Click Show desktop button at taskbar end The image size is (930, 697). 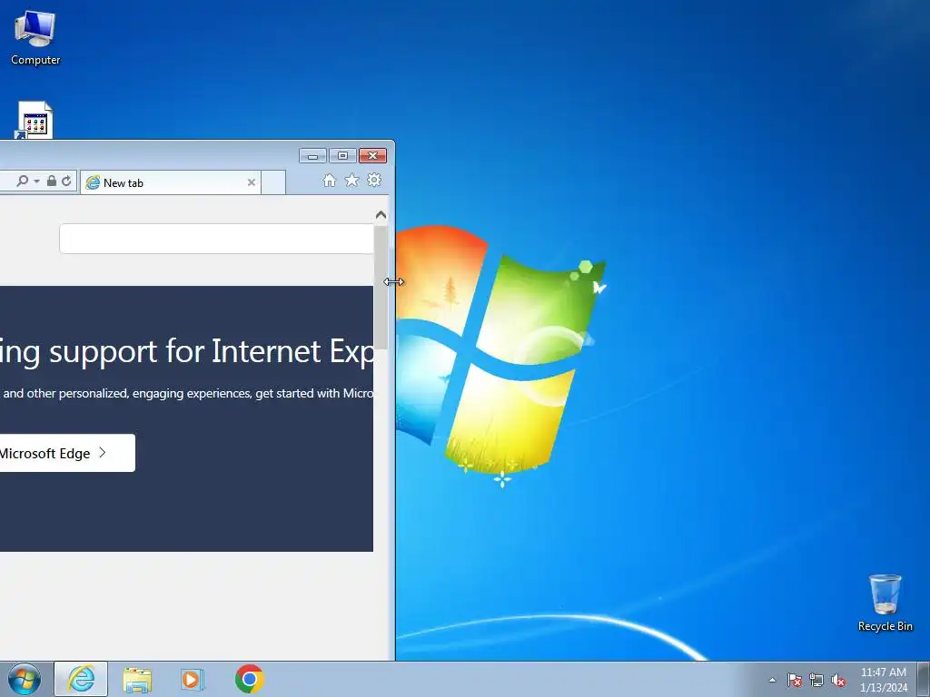(x=924, y=679)
